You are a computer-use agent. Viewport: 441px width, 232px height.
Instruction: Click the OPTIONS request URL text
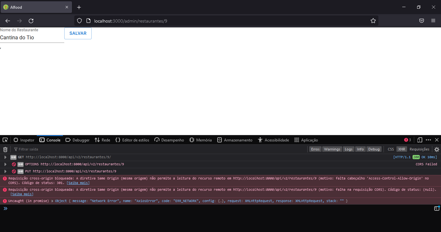(x=82, y=164)
